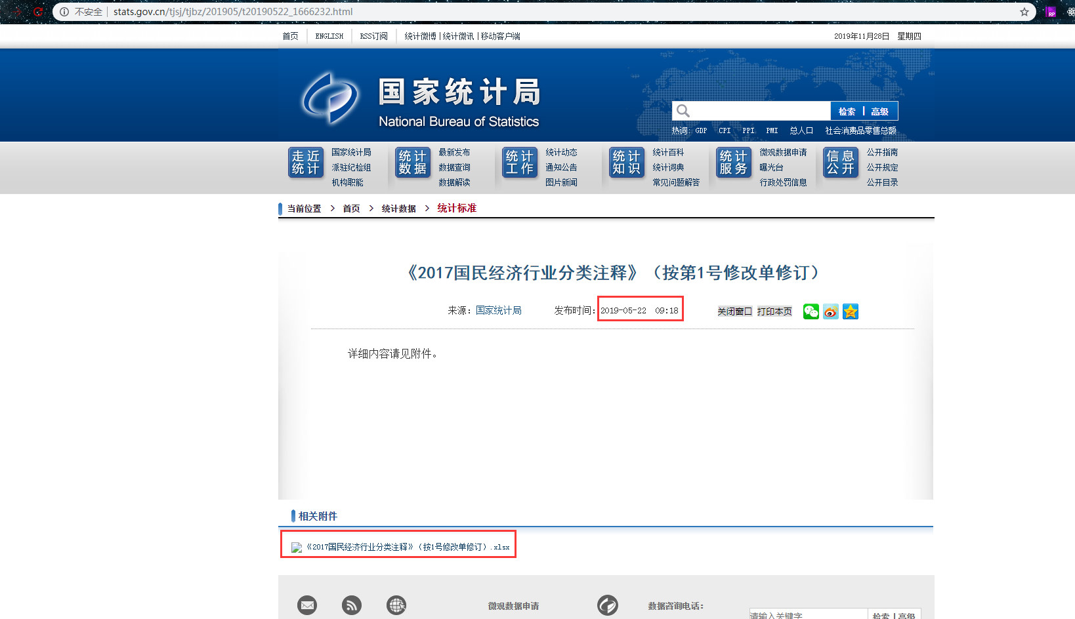Open 公开指南 in navigation
Viewport: 1075px width, 619px height.
(x=882, y=152)
